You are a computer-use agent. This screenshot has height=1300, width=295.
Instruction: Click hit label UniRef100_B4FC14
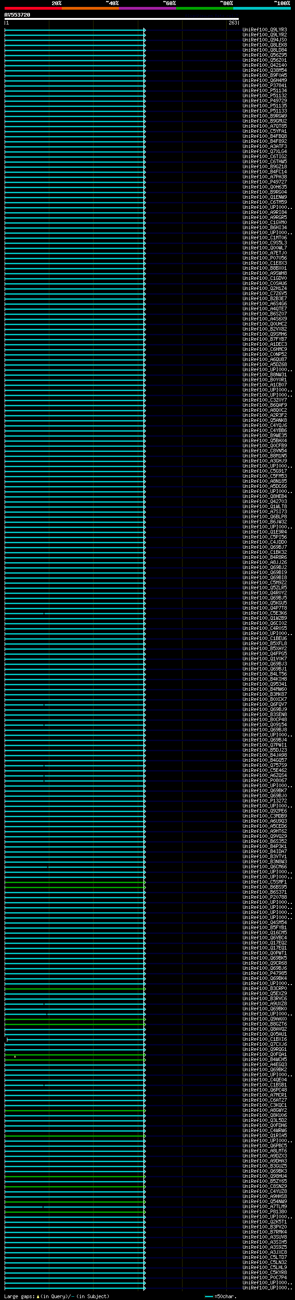(265, 172)
